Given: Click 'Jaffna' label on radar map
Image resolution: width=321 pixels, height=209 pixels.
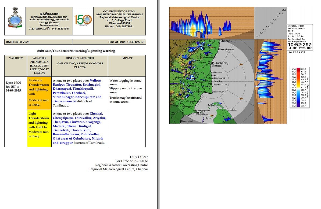Looking at the screenshot, I should pos(211,105).
